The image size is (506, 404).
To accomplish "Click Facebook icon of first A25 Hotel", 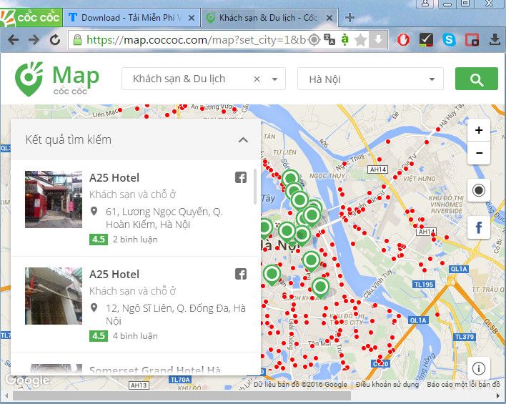I will [x=241, y=178].
